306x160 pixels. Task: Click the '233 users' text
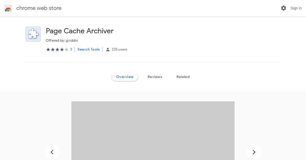click(x=119, y=50)
